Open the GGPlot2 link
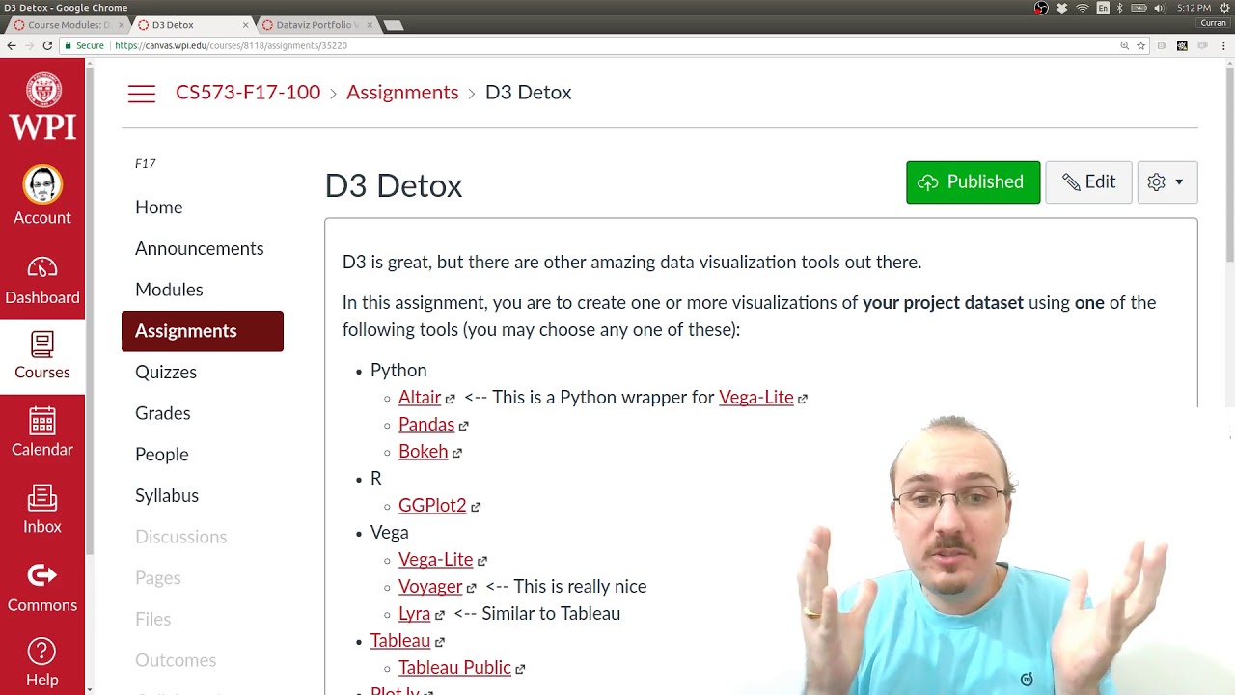 click(x=432, y=506)
